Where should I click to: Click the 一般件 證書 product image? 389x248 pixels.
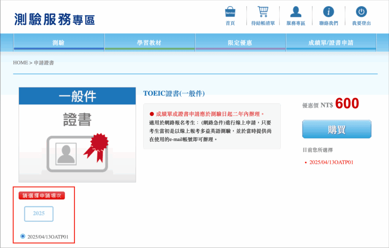tap(77, 135)
